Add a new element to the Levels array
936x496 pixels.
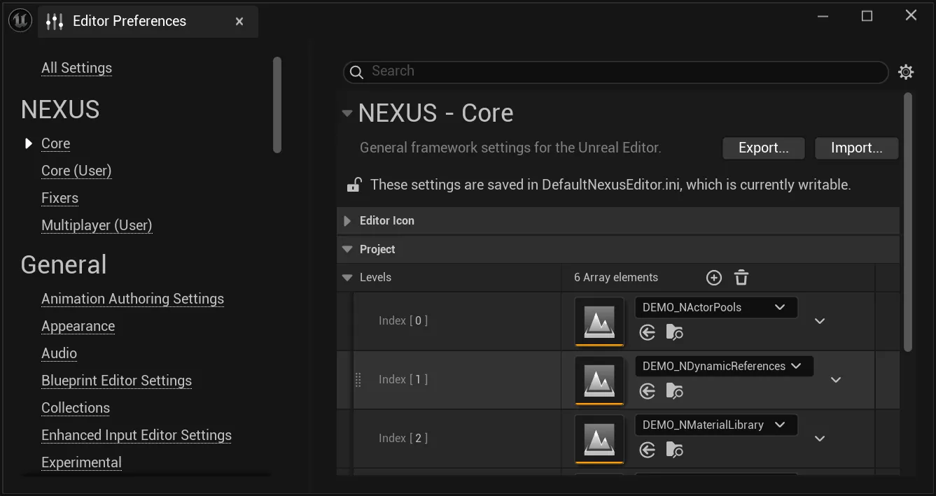(x=713, y=277)
